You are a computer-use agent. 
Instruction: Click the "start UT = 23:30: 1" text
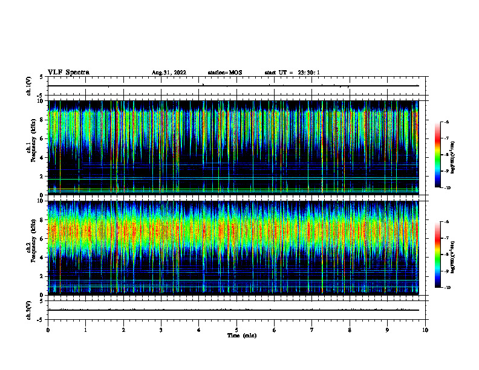click(x=292, y=73)
